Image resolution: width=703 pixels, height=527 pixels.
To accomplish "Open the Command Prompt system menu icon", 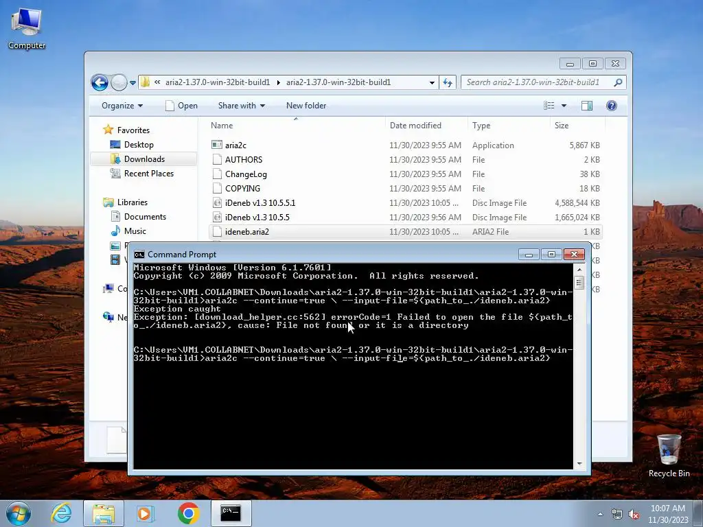I will click(139, 255).
